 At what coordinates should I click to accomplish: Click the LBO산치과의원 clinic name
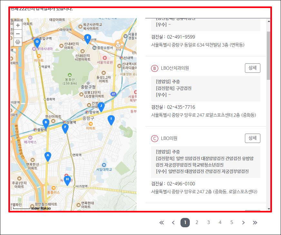tap(175, 68)
